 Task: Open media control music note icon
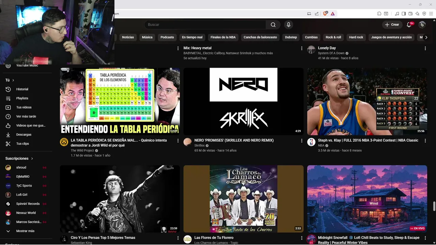coord(397,14)
